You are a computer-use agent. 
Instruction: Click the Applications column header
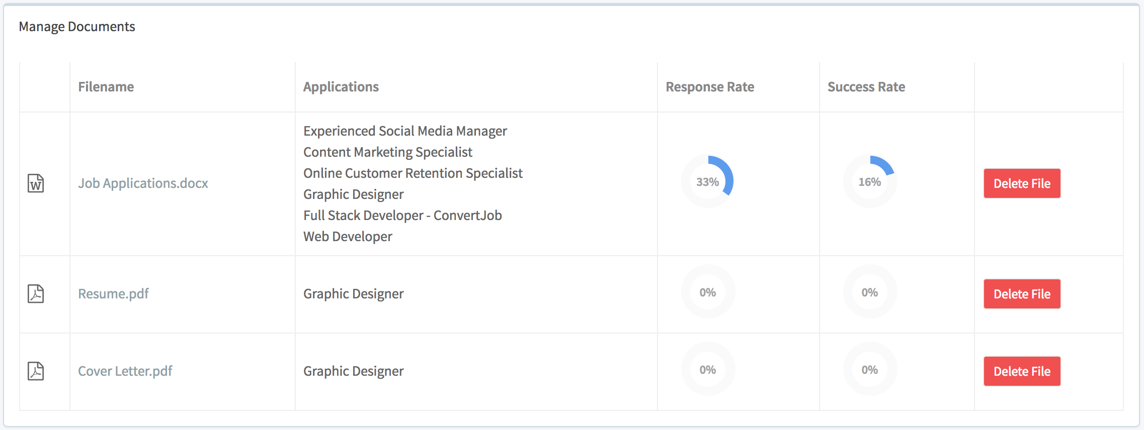341,86
